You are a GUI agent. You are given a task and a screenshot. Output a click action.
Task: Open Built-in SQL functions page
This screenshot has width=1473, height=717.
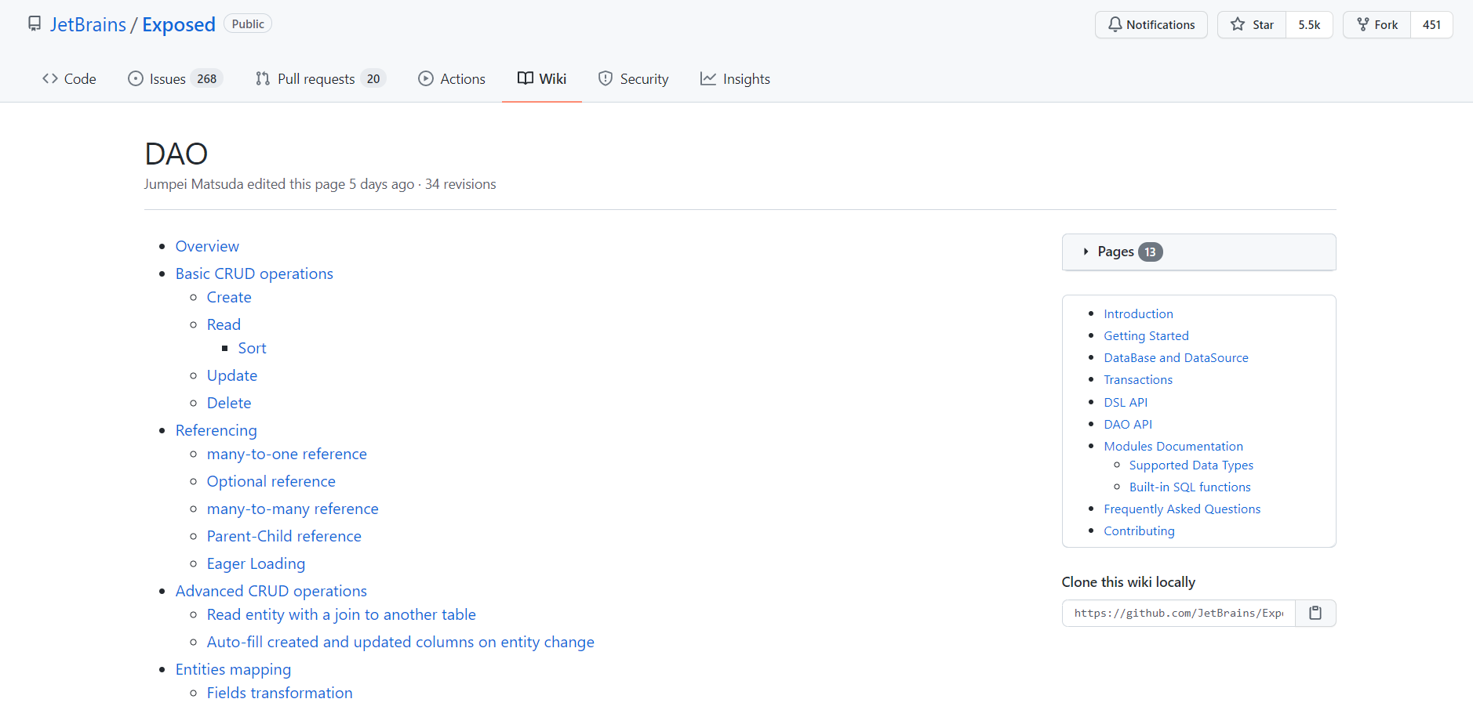(1190, 487)
